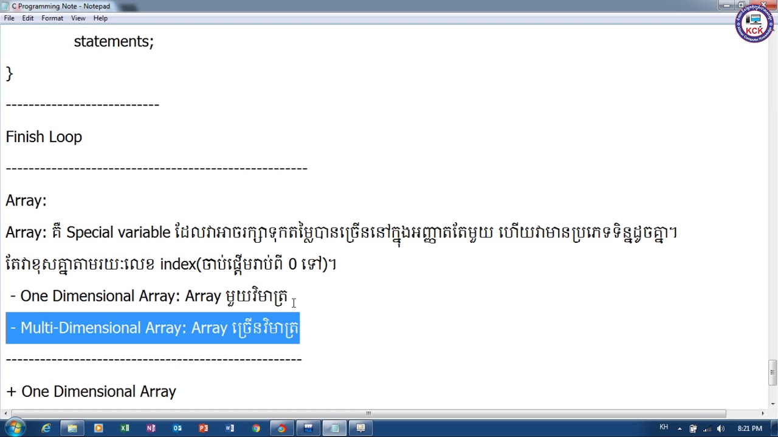
Task: Click the vertical scrollbar thumb
Action: [773, 373]
